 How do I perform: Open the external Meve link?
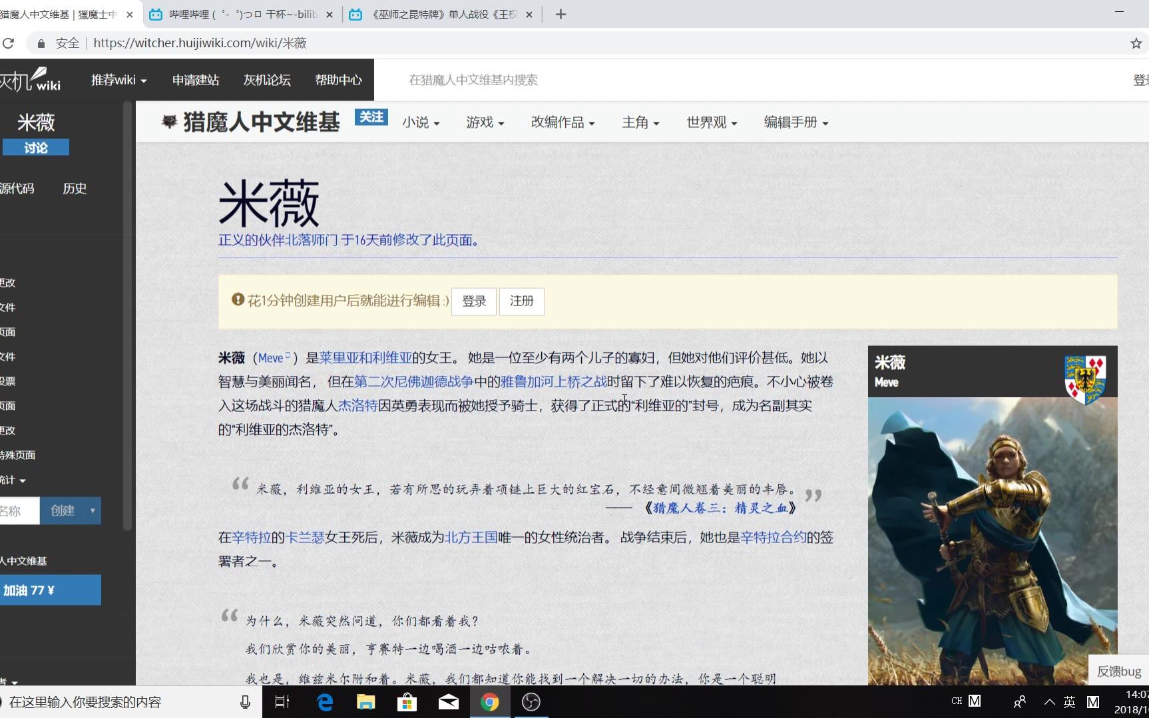point(274,358)
